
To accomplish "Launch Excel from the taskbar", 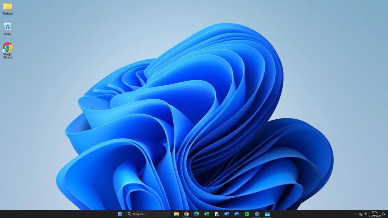I will (206, 214).
